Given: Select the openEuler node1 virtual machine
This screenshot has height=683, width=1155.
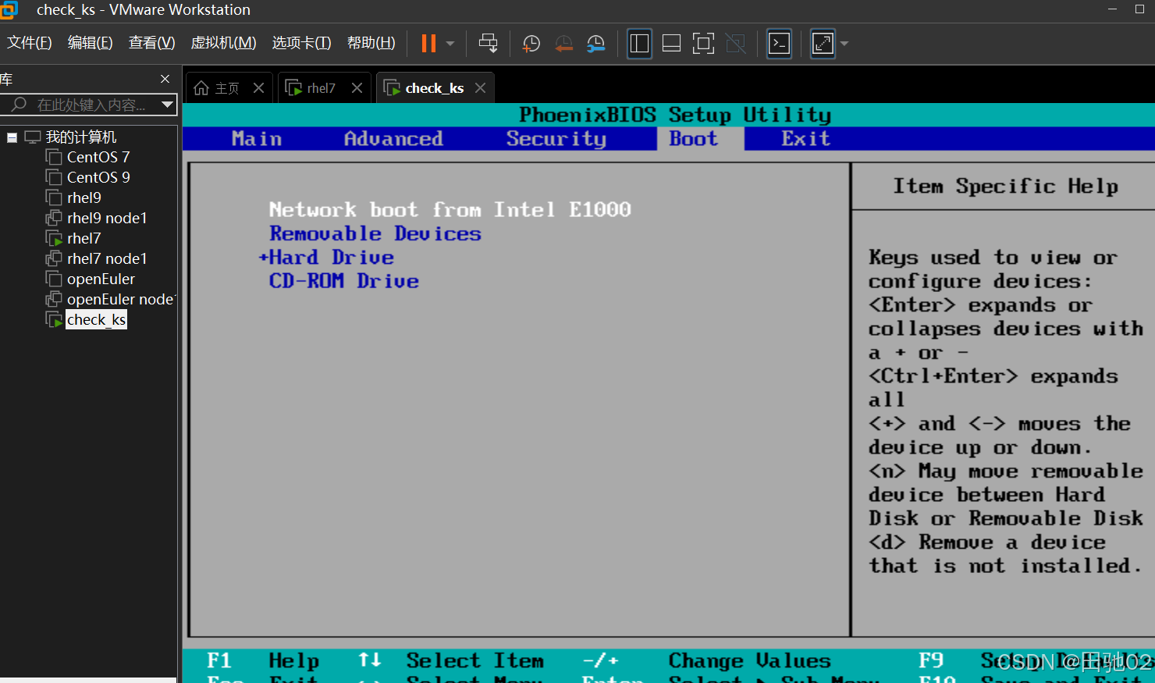Looking at the screenshot, I should click(x=121, y=299).
